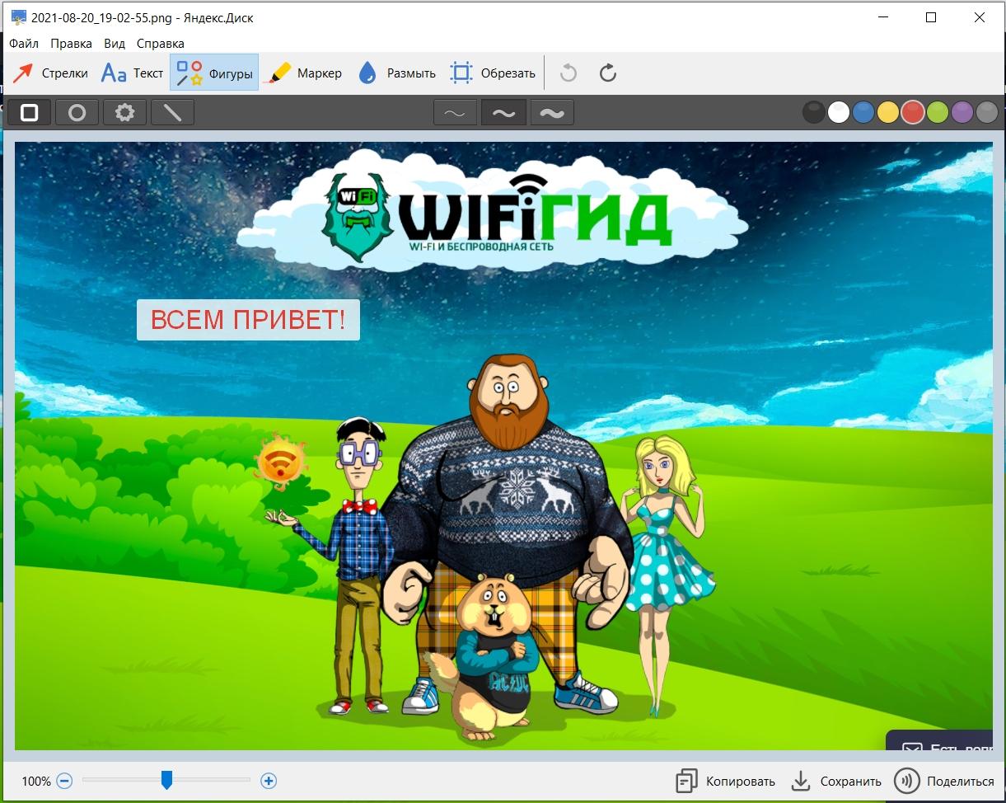1006x803 pixels.
Task: Open the Справка menu
Action: [161, 43]
